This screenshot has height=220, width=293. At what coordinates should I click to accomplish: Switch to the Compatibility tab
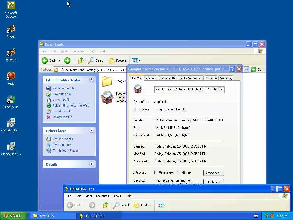coord(167,78)
